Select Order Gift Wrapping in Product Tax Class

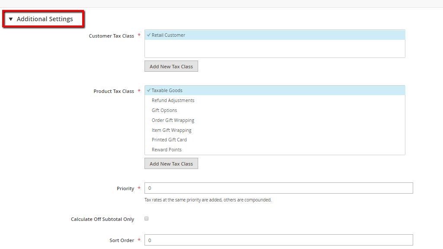173,120
